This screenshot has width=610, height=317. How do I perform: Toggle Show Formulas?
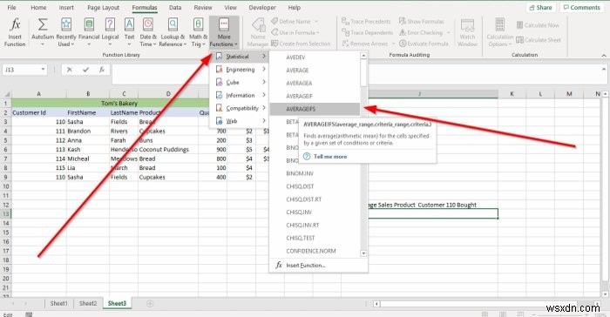(421, 22)
